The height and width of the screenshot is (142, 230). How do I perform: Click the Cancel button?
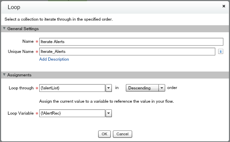tap(122, 134)
